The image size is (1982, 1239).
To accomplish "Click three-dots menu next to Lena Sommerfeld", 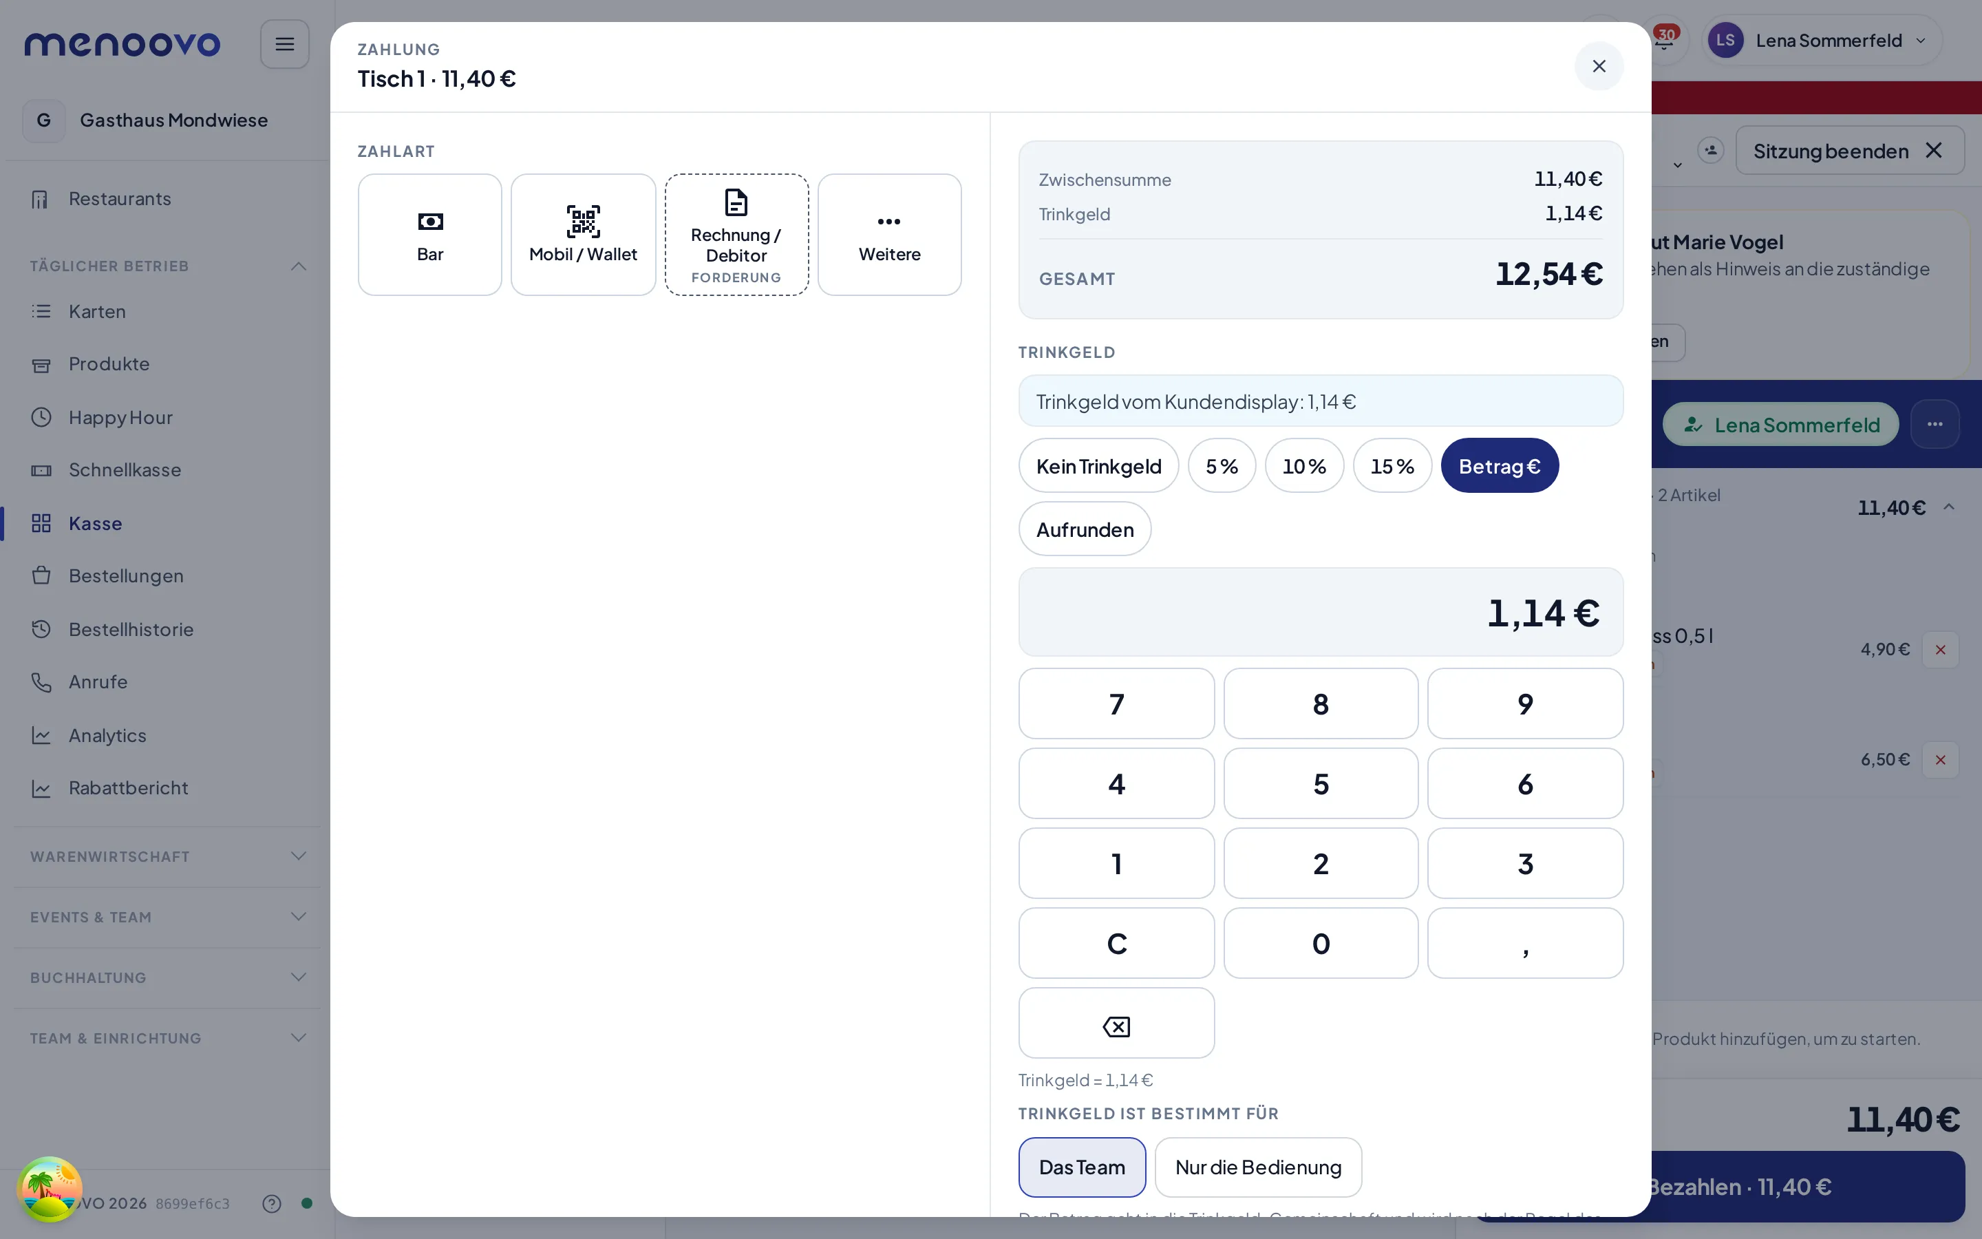I will pyautogui.click(x=1935, y=425).
